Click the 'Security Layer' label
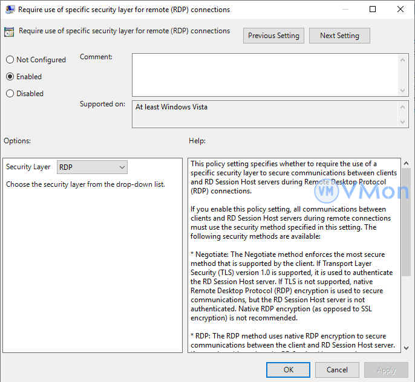Image resolution: width=415 pixels, height=382 pixels. point(28,167)
